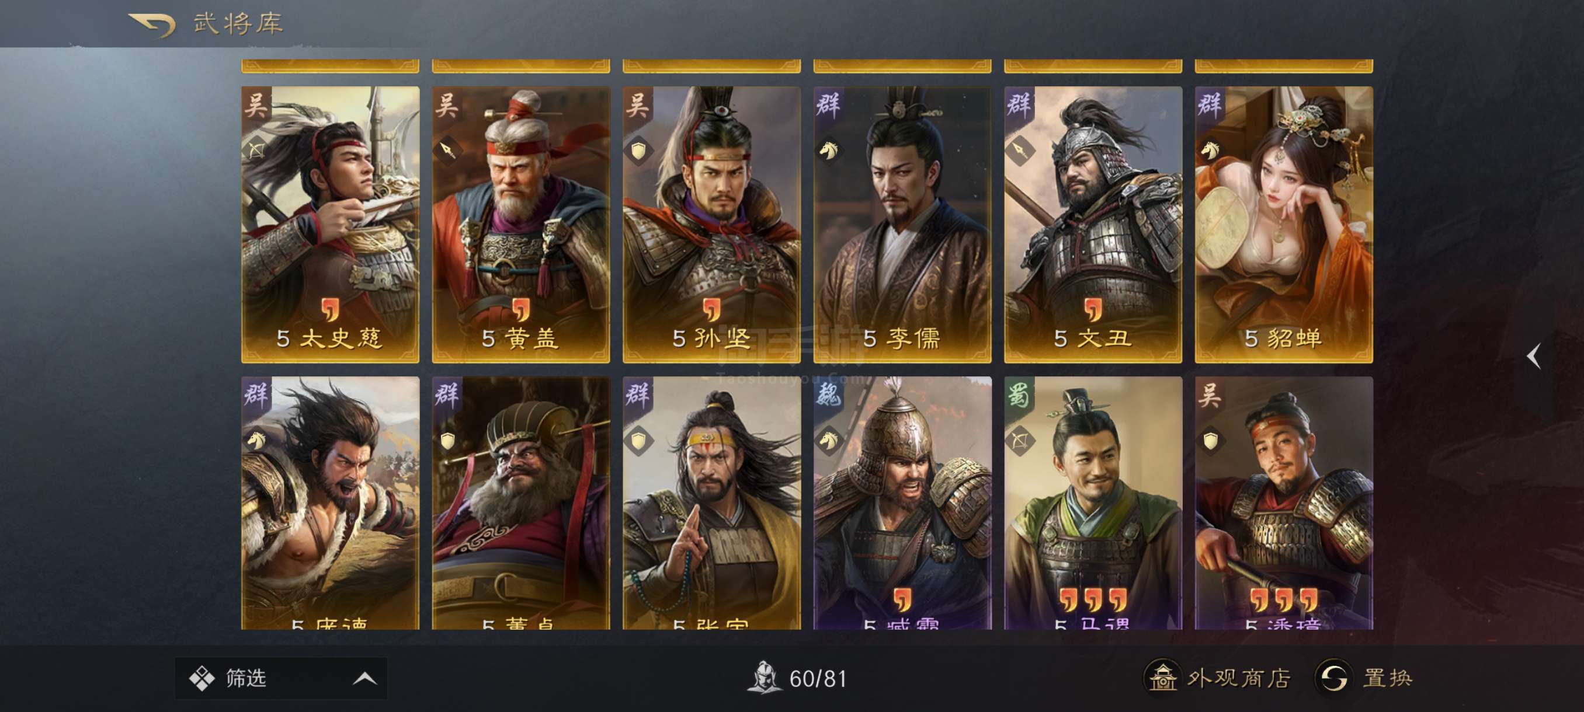Open the 李儒 general card
Screen dimensions: 1584x712
[x=902, y=225]
